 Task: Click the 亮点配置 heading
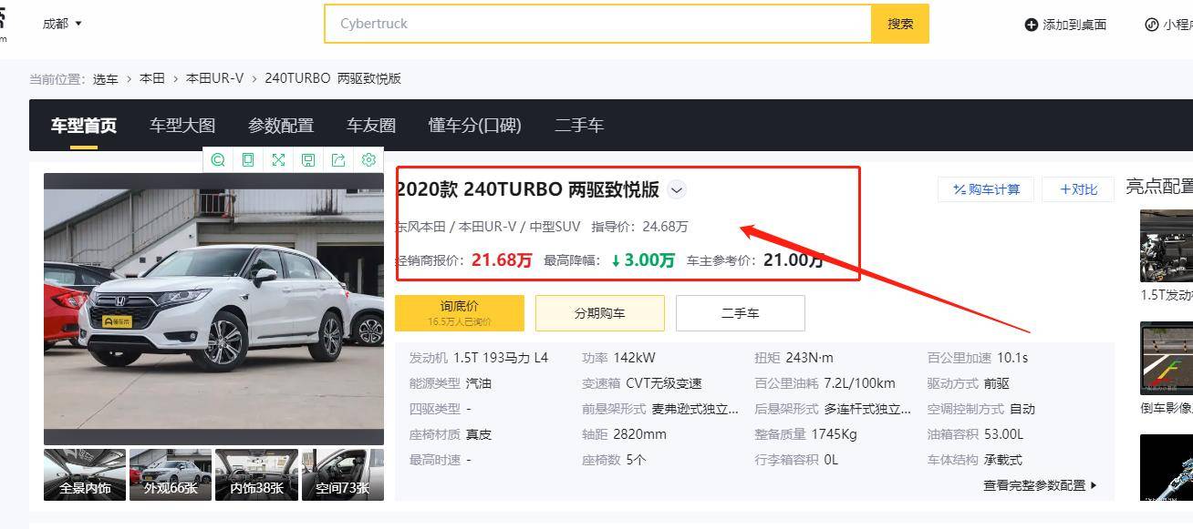1159,187
